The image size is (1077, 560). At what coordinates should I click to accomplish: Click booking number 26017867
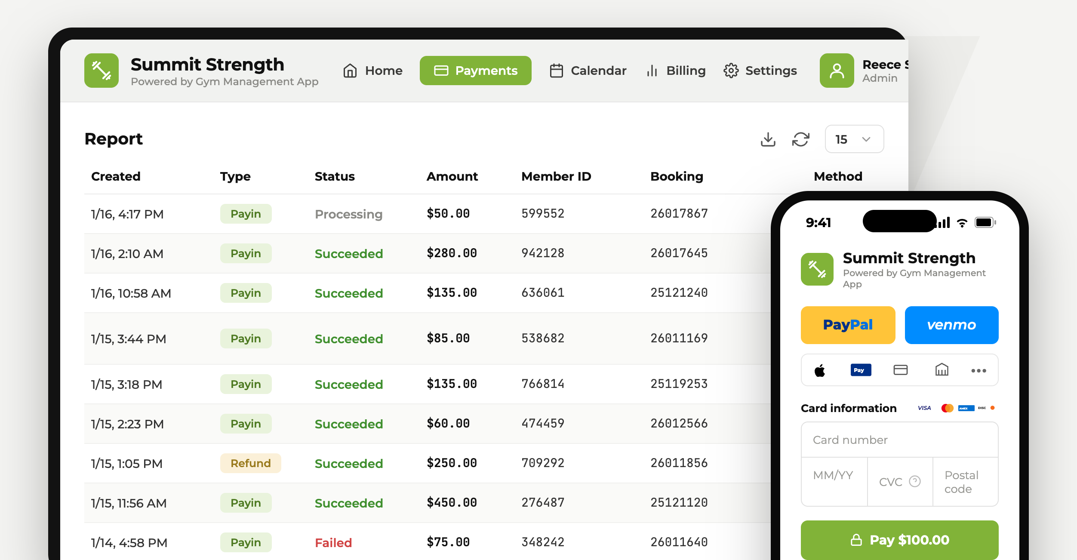pos(679,213)
